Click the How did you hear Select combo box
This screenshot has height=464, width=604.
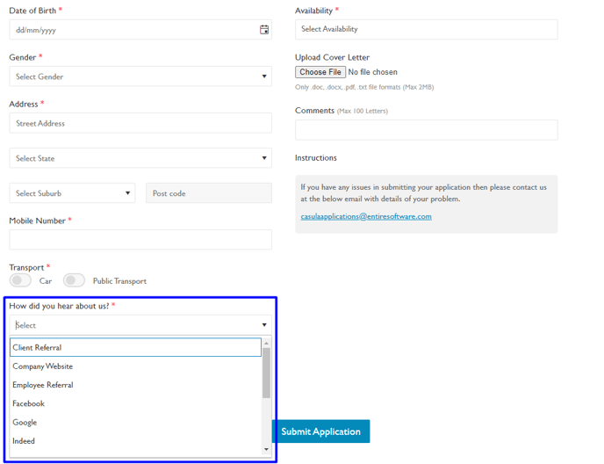point(140,325)
